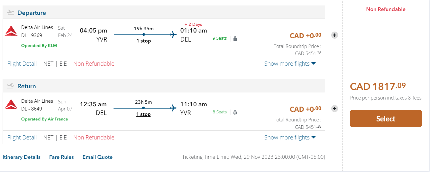This screenshot has height=172, width=430.
Task: Show more flights for departure
Action: point(290,64)
